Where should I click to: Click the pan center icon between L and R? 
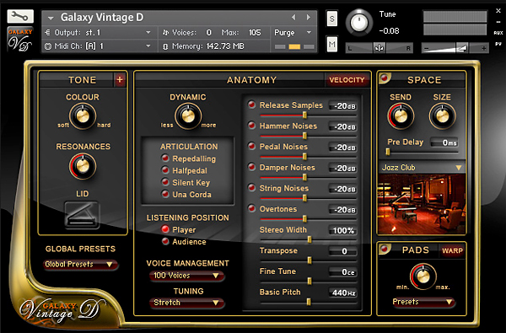pos(379,48)
